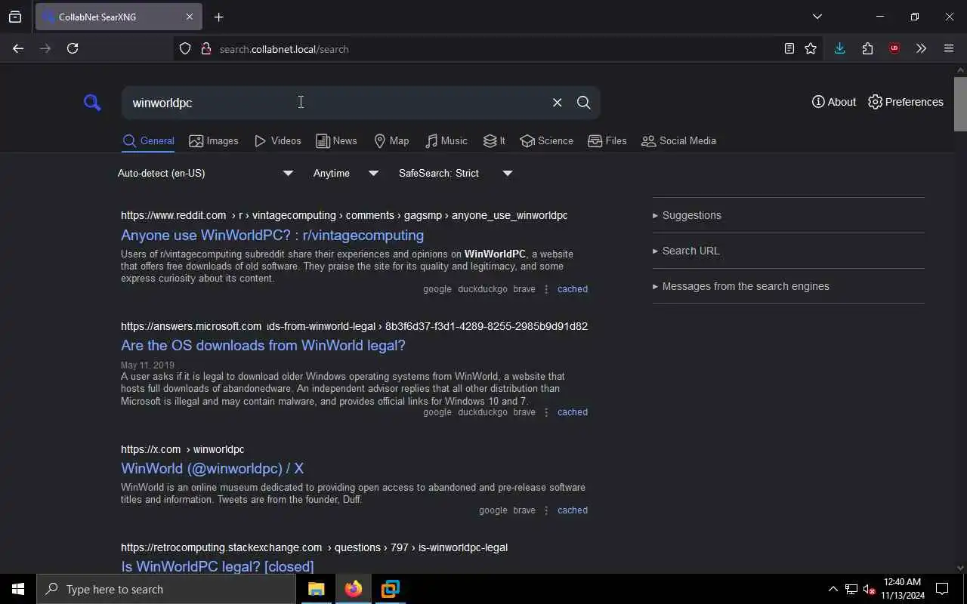Open the extensions puzzle icon
The width and height of the screenshot is (967, 604).
(x=867, y=48)
